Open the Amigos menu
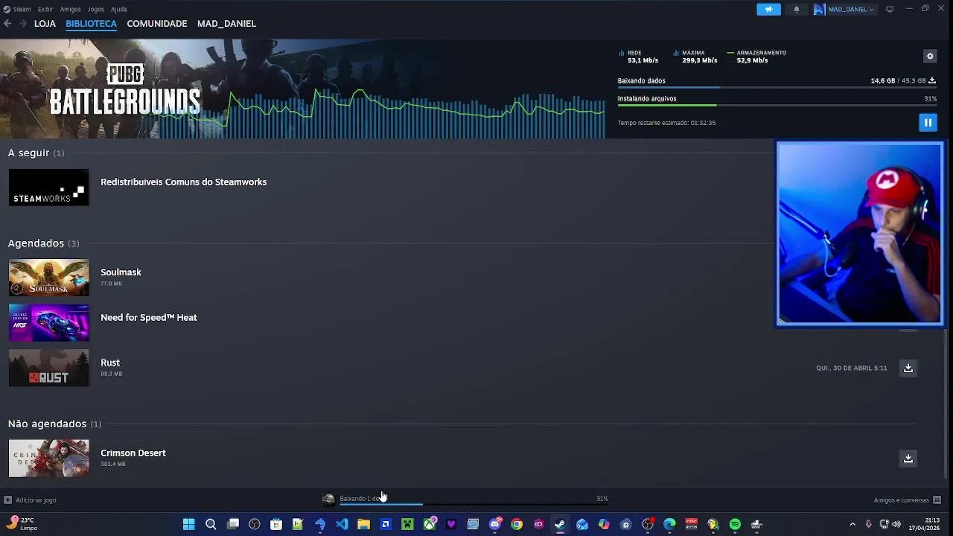 (x=71, y=9)
